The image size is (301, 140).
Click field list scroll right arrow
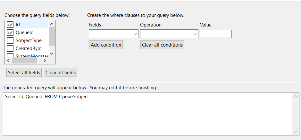coord(45,61)
